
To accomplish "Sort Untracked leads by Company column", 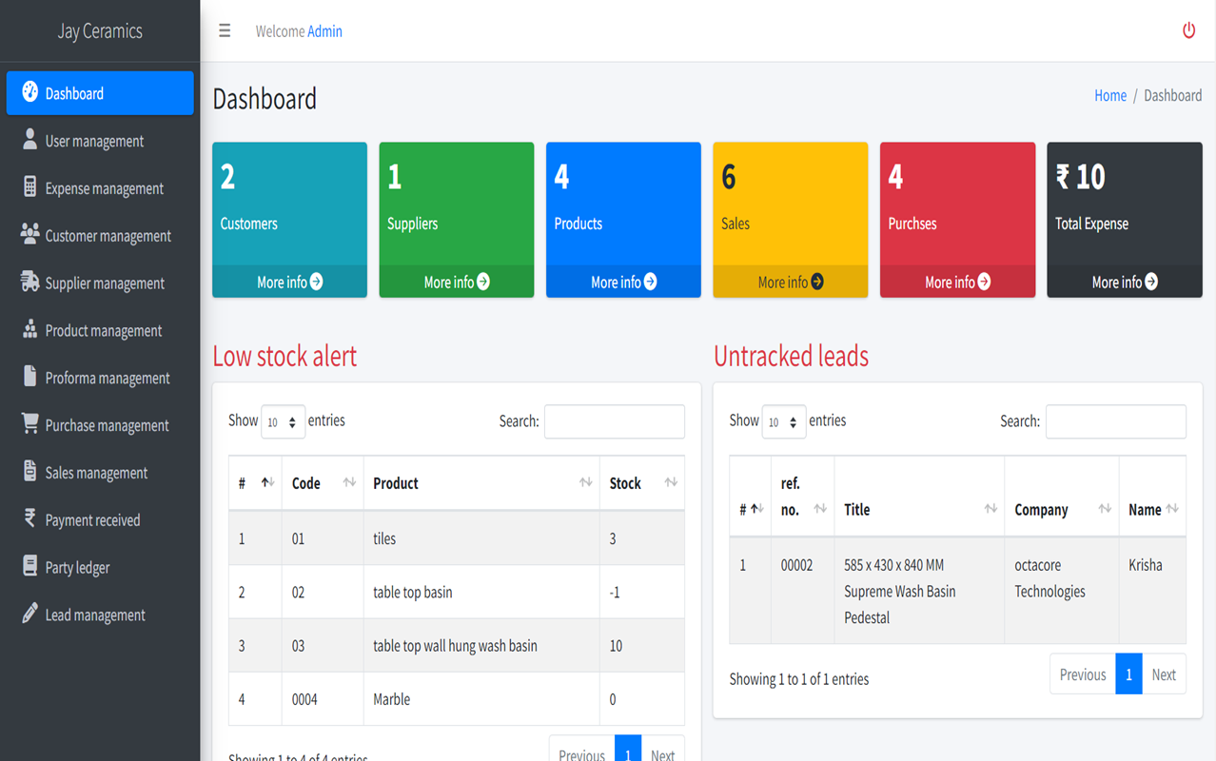I will pos(1061,510).
